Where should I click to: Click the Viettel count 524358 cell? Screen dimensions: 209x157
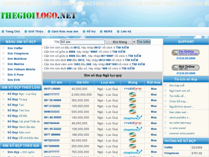click(x=200, y=147)
